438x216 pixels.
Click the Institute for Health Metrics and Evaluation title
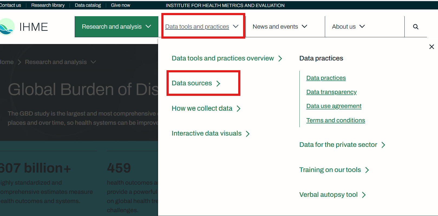[225, 5]
